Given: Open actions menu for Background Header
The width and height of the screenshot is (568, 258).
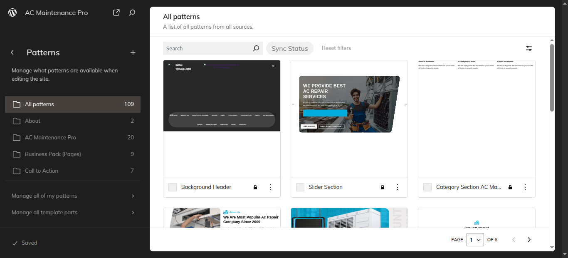Looking at the screenshot, I should click(270, 187).
